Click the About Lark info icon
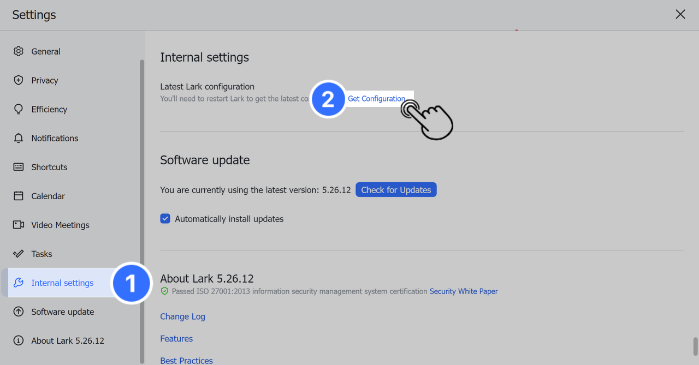This screenshot has width=699, height=365. [x=19, y=340]
